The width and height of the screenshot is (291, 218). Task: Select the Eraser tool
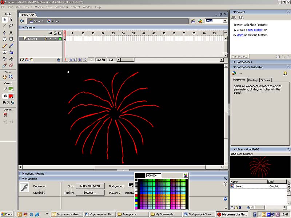pyautogui.click(x=11, y=65)
